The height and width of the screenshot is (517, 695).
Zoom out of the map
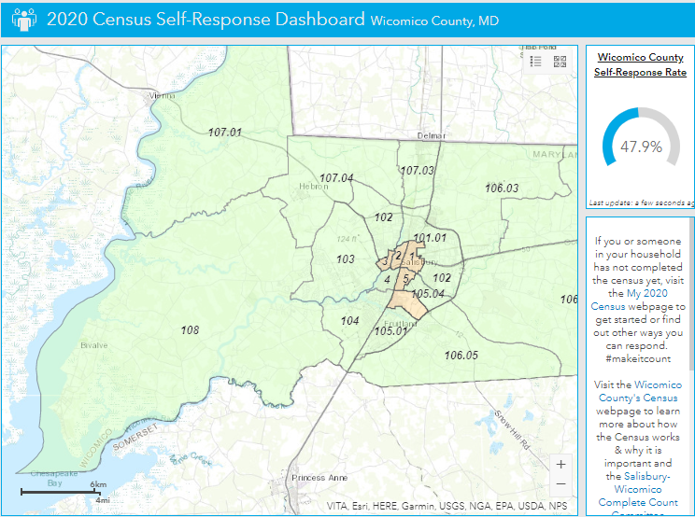pos(560,484)
